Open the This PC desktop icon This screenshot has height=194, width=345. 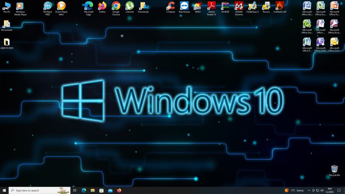[7, 7]
